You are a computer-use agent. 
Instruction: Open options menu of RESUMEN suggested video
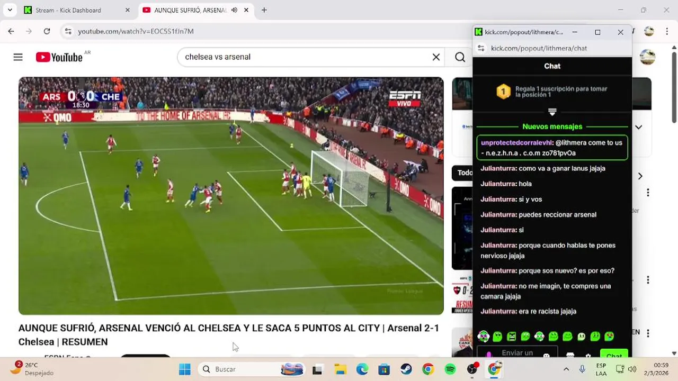coord(647,280)
